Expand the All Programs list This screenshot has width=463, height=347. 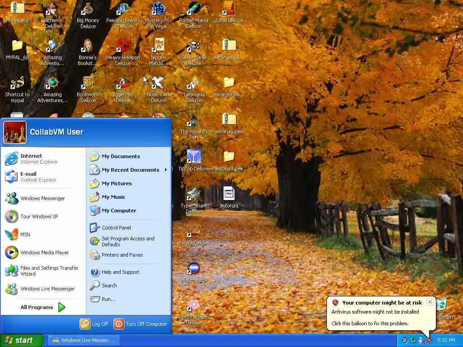point(43,307)
